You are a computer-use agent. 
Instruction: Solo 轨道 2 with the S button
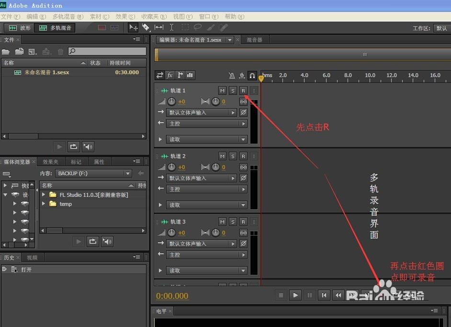pyautogui.click(x=233, y=156)
